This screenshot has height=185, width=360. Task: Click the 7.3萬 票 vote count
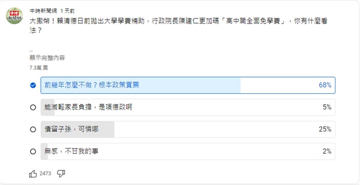click(x=38, y=68)
